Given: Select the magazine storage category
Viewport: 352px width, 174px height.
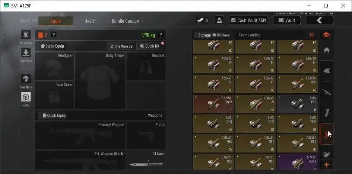Looking at the screenshot, I should pyautogui.click(x=327, y=113).
